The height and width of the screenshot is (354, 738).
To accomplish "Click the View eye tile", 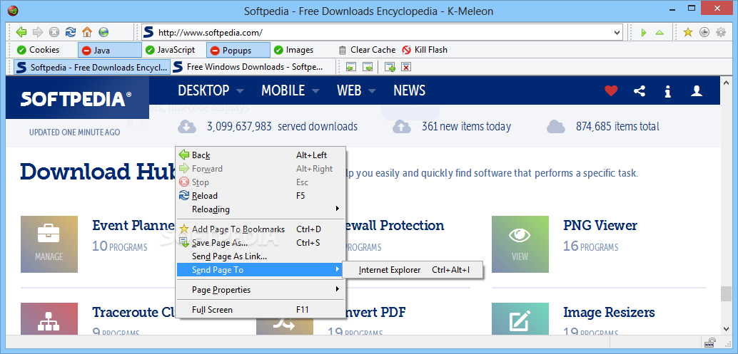I will pyautogui.click(x=520, y=244).
